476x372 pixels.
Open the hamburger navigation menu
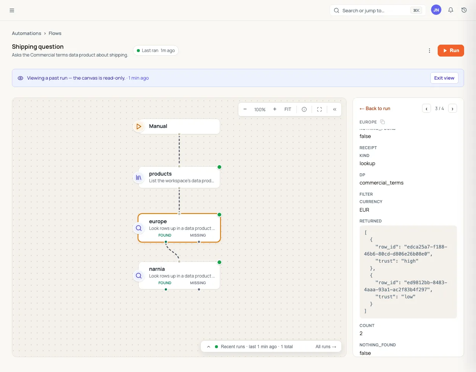(12, 10)
